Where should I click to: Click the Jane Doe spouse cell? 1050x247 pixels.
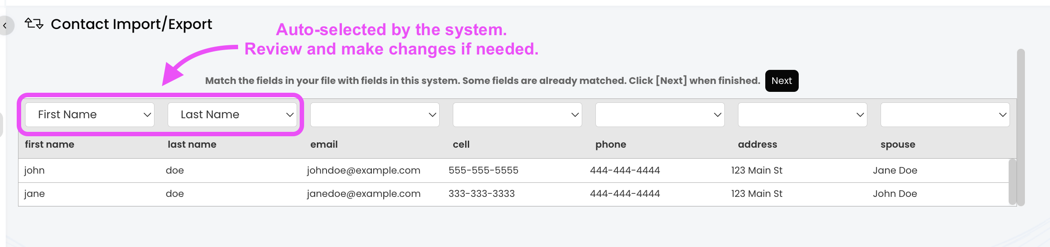coord(895,171)
